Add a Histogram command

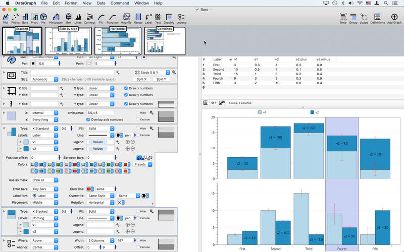click(56, 19)
